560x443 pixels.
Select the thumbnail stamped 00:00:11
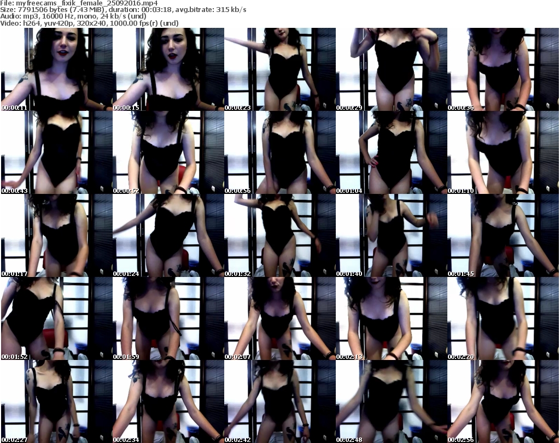(57, 69)
